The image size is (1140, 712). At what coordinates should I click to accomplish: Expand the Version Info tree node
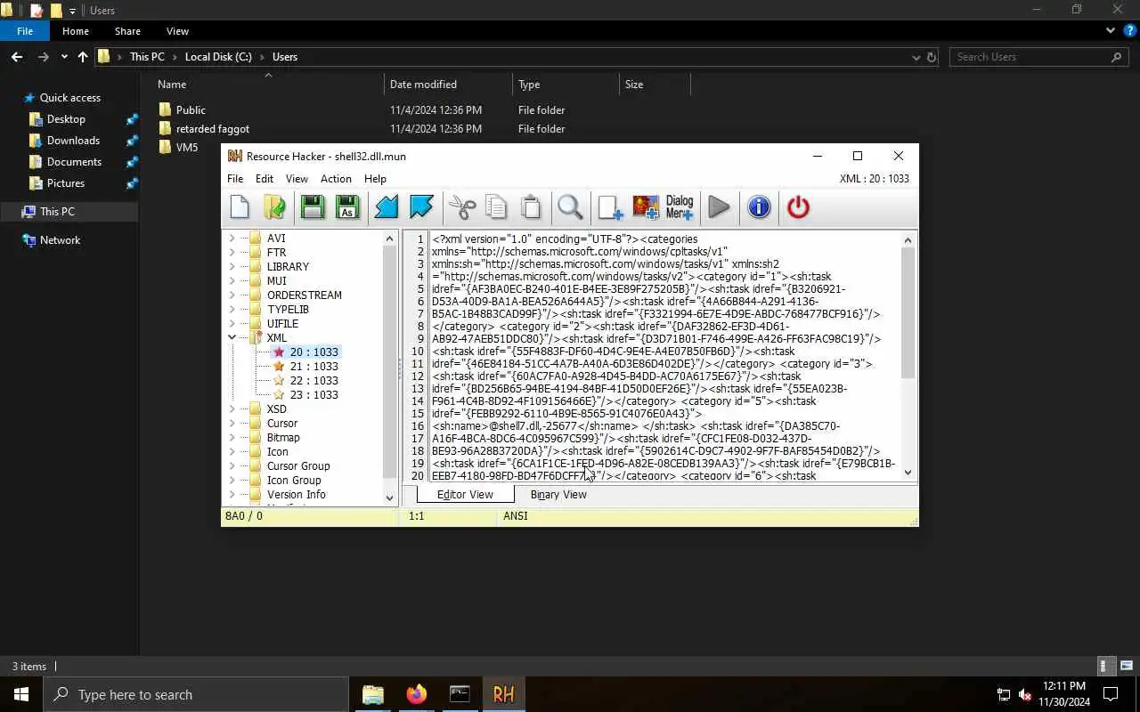232,494
